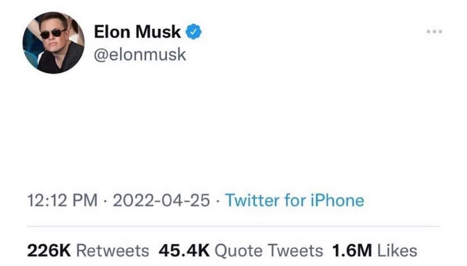Screen dimensions: 467x266
Task: View the 45.4K Quote Tweets list
Action: click(x=241, y=250)
